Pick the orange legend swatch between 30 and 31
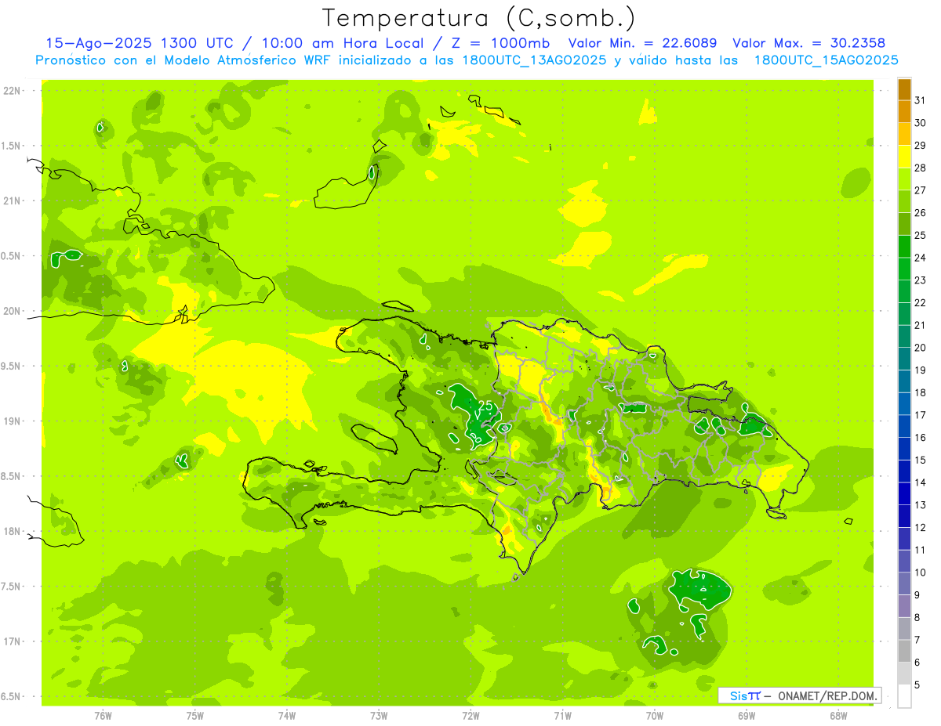The width and height of the screenshot is (941, 726). pyautogui.click(x=904, y=111)
